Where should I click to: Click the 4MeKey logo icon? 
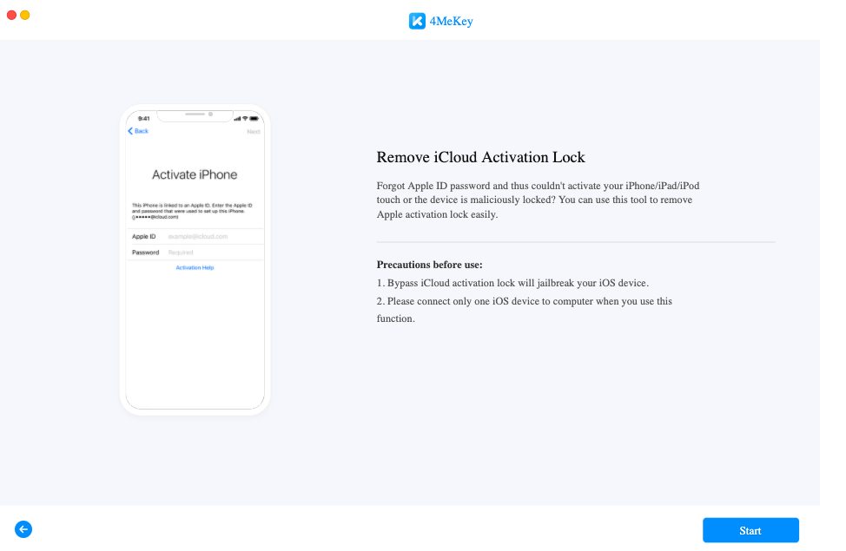click(417, 21)
